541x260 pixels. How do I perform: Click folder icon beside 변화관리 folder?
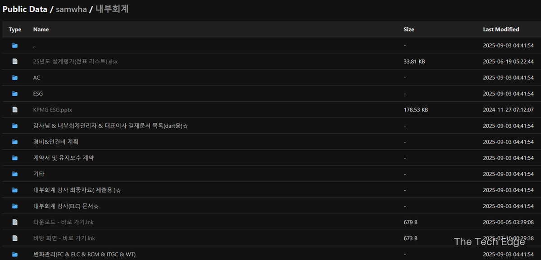pyautogui.click(x=15, y=254)
